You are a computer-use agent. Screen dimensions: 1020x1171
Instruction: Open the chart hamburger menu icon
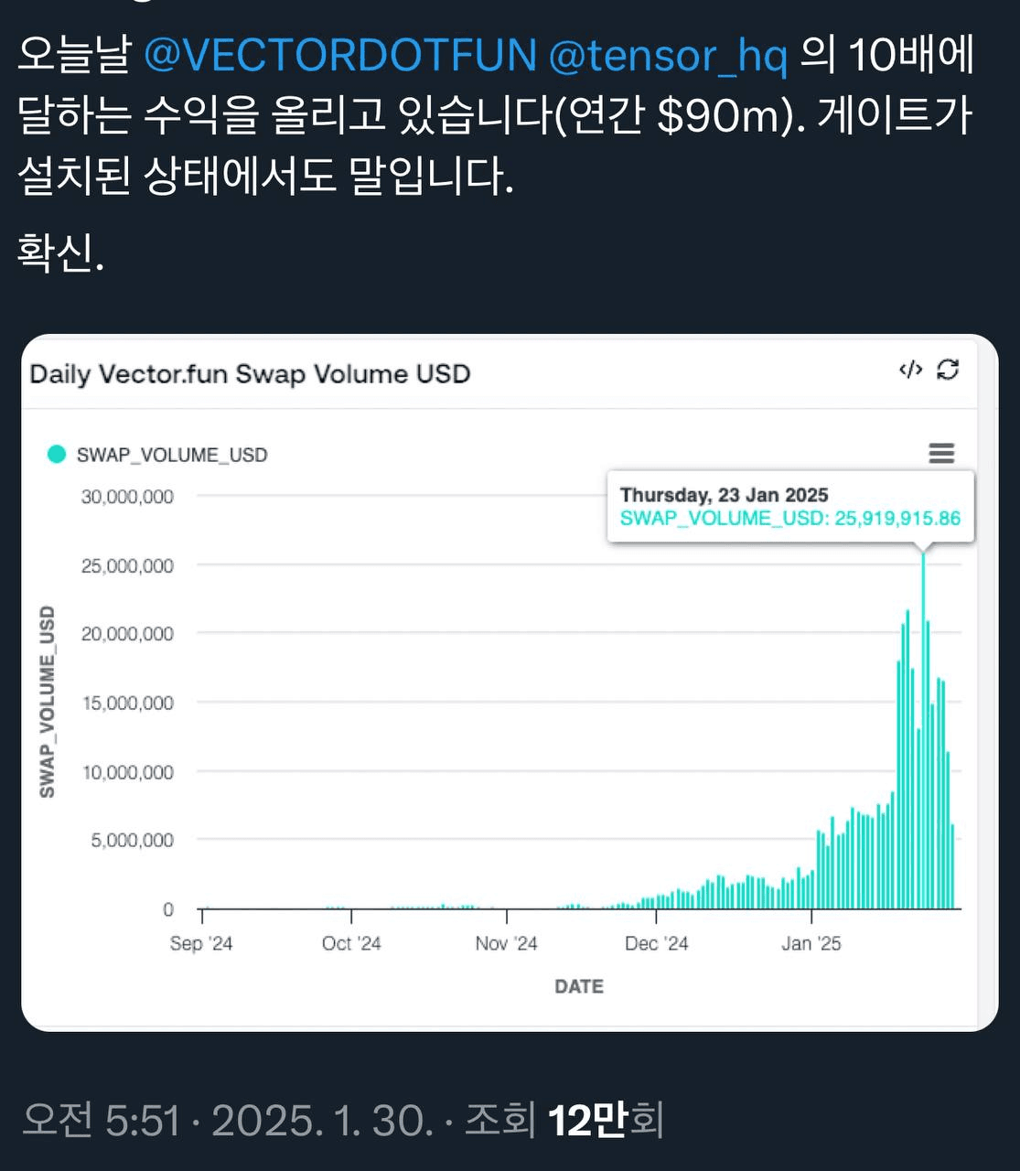941,453
